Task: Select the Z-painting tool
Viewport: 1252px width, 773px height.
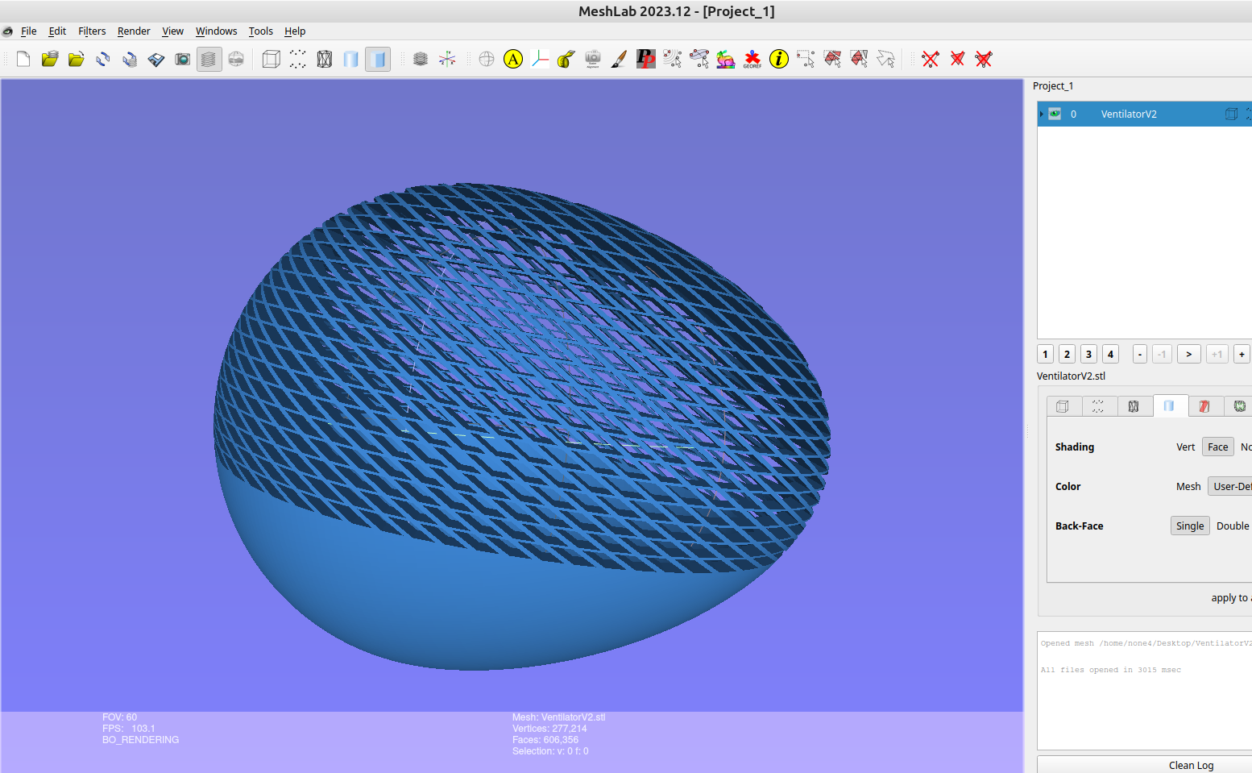Action: coord(619,58)
